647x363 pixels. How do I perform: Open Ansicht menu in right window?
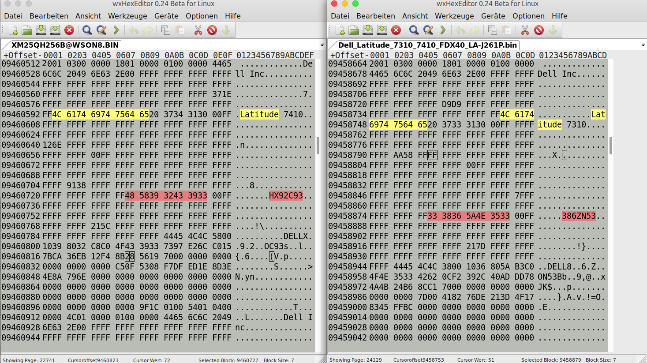(x=415, y=16)
